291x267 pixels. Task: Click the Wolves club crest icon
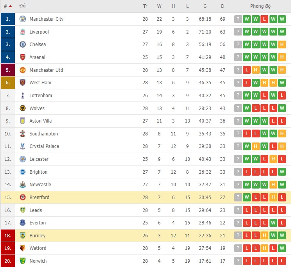pos(23,109)
